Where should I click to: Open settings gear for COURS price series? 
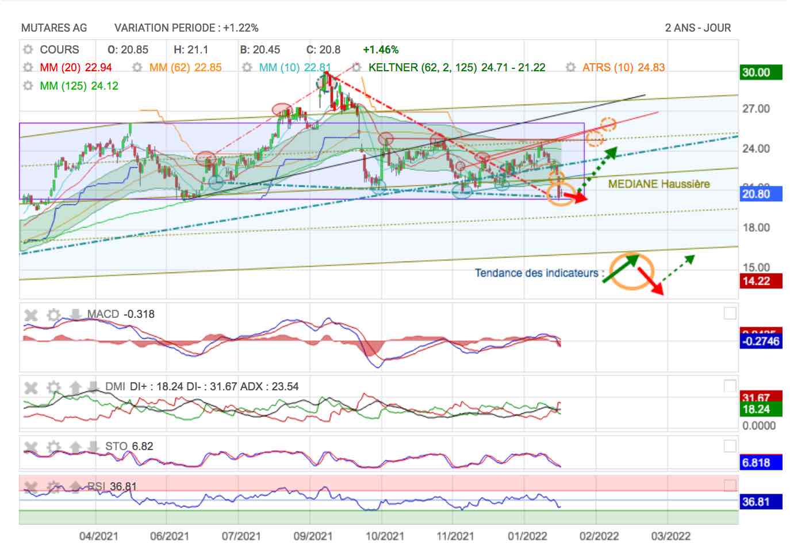(28, 49)
